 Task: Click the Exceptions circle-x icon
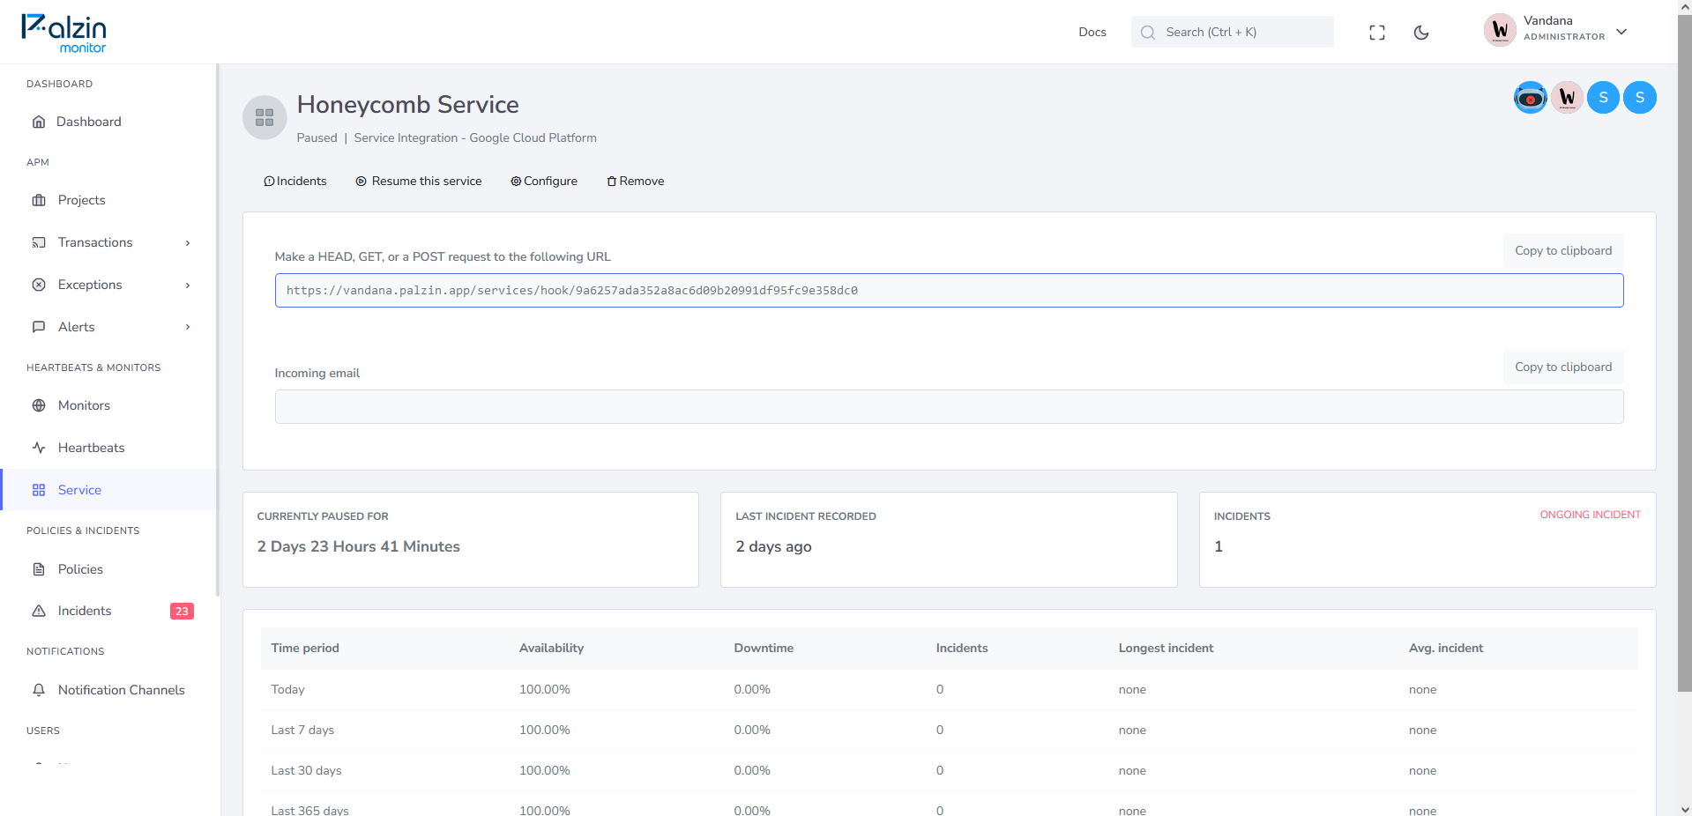click(x=39, y=285)
